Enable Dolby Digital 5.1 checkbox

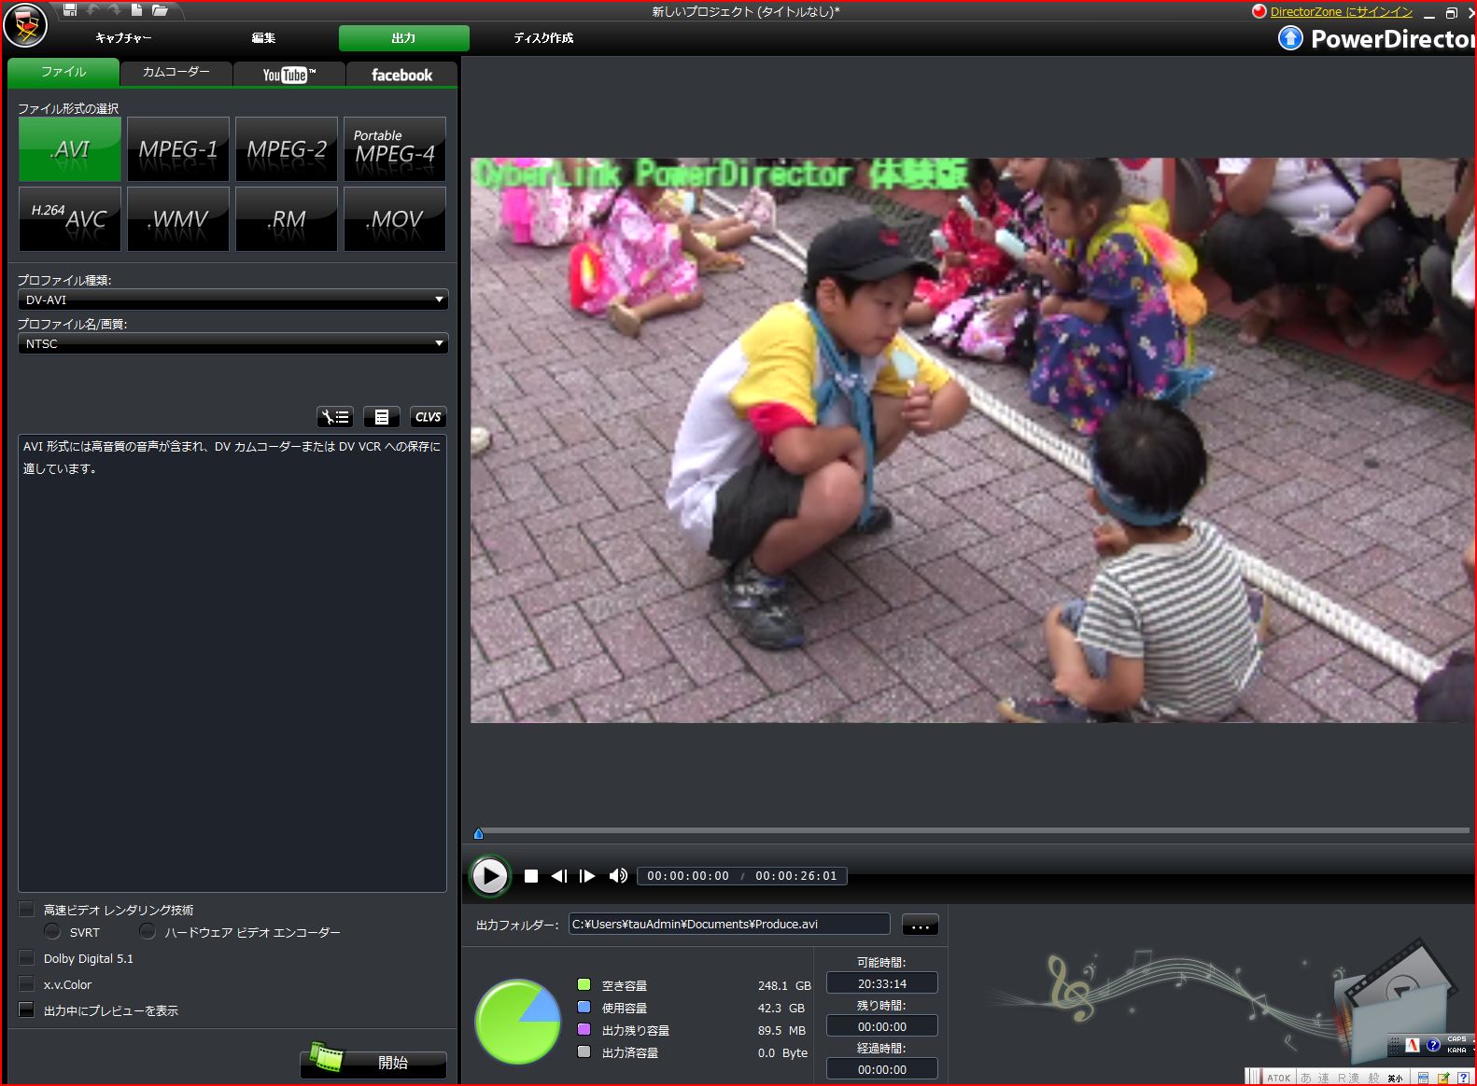(27, 957)
